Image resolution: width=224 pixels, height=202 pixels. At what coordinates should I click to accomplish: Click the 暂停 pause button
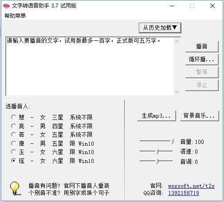pos(202,72)
